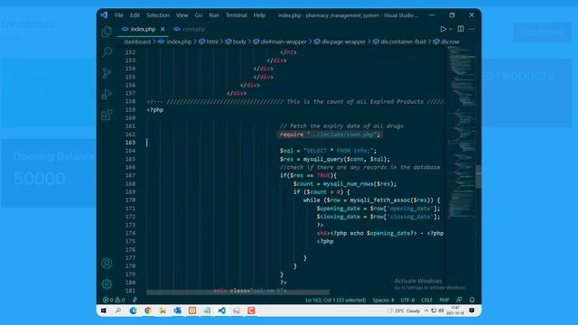Click the Ln 163, Col 1 position indicator
The height and width of the screenshot is (325, 578).
335,300
